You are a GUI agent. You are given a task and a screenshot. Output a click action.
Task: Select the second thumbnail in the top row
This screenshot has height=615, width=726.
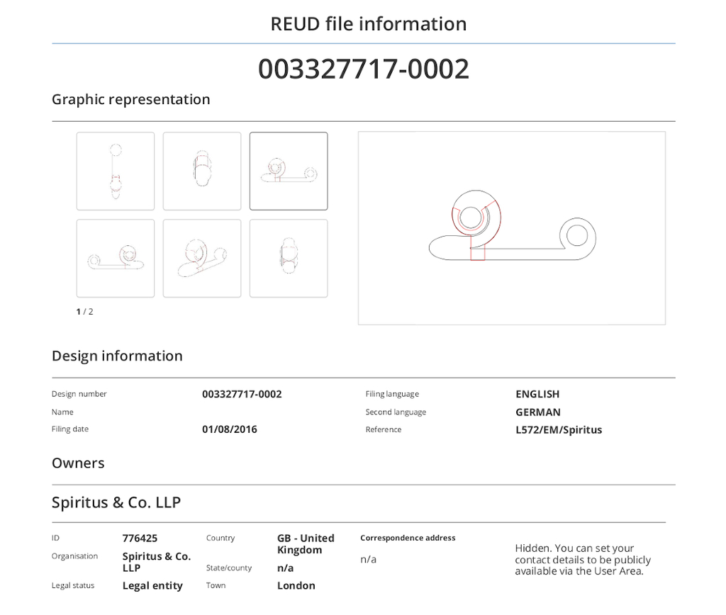click(x=202, y=171)
